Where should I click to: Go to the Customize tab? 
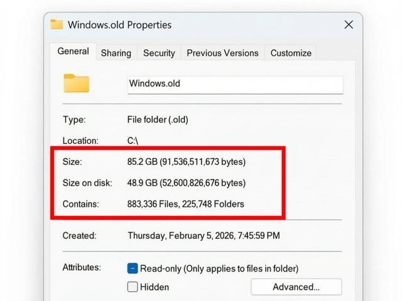pyautogui.click(x=291, y=53)
